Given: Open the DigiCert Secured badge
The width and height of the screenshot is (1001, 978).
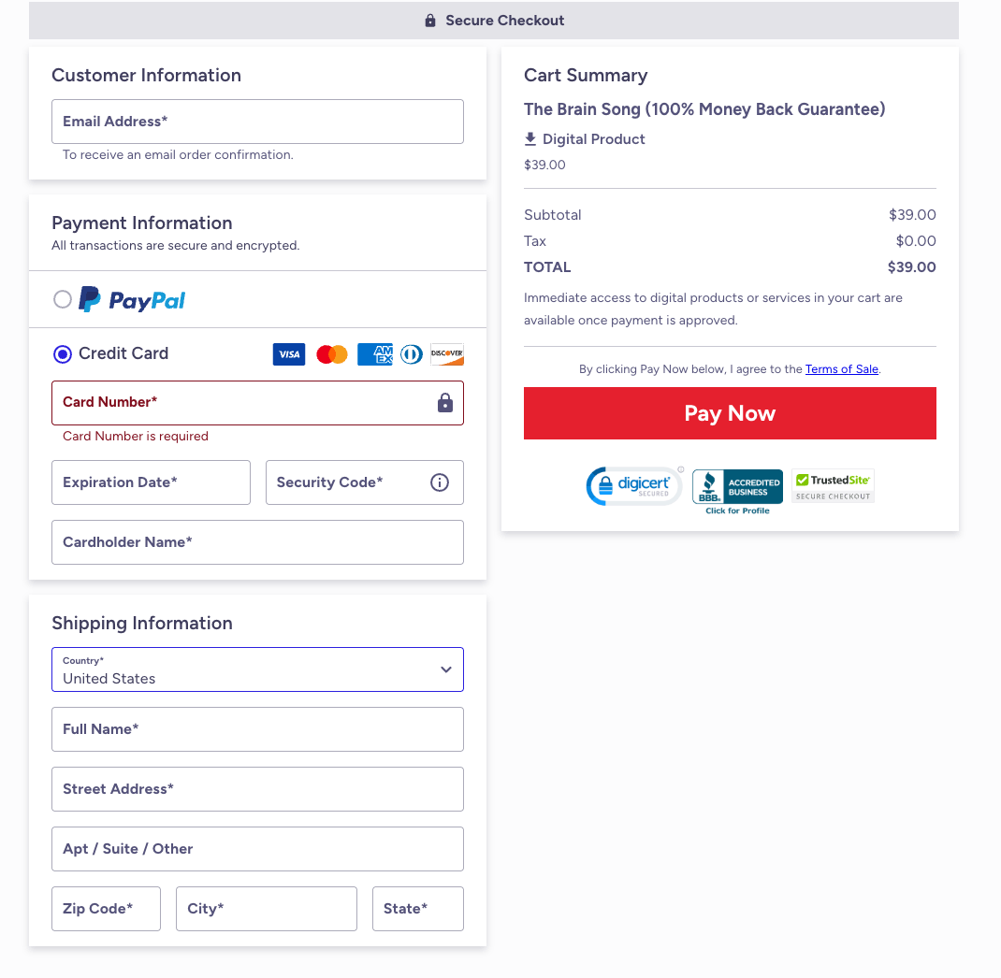Looking at the screenshot, I should click(634, 486).
